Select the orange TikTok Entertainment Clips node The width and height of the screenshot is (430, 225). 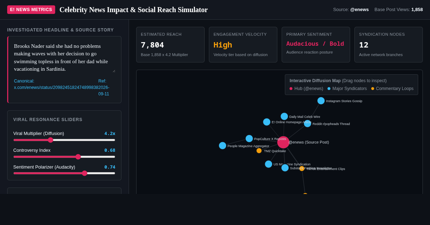click(302, 169)
